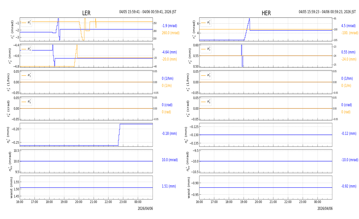Screen dimensions: 359x219
Task: Click the LER time range header text
Action: tap(148, 12)
